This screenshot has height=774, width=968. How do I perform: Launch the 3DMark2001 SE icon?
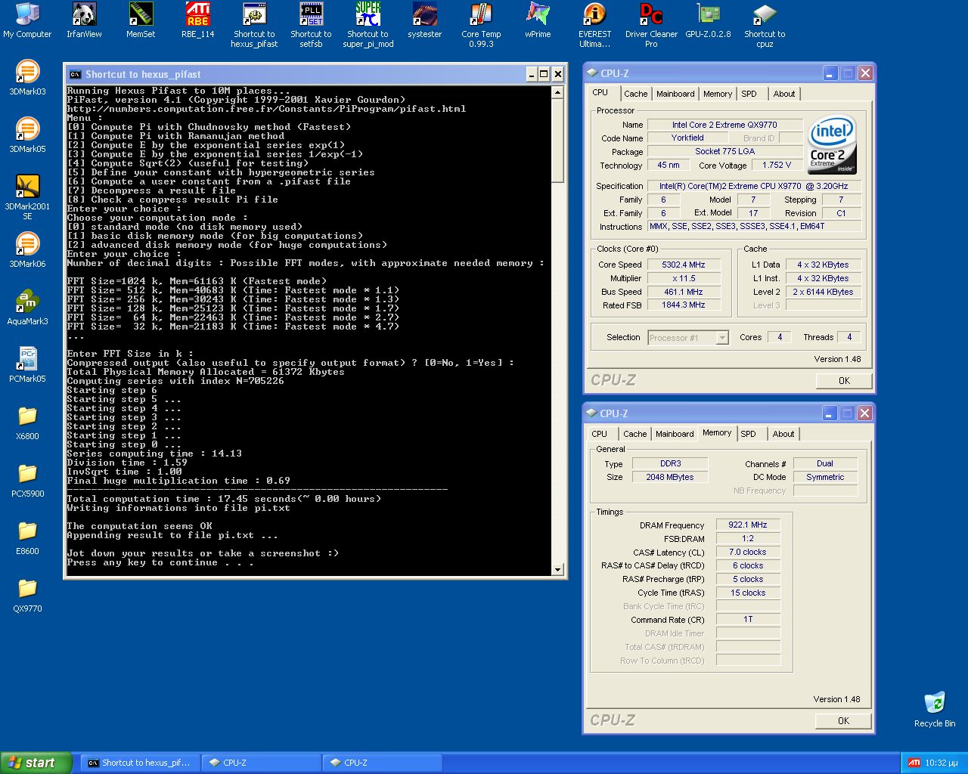tap(27, 197)
